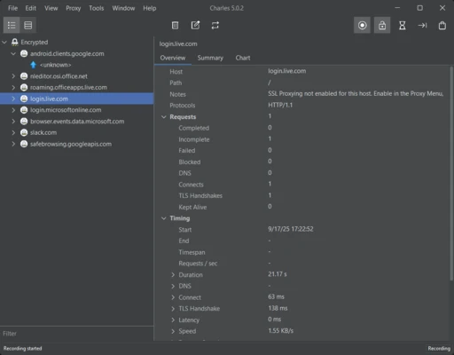Open the Help menu
This screenshot has height=355, width=454.
(x=150, y=8)
